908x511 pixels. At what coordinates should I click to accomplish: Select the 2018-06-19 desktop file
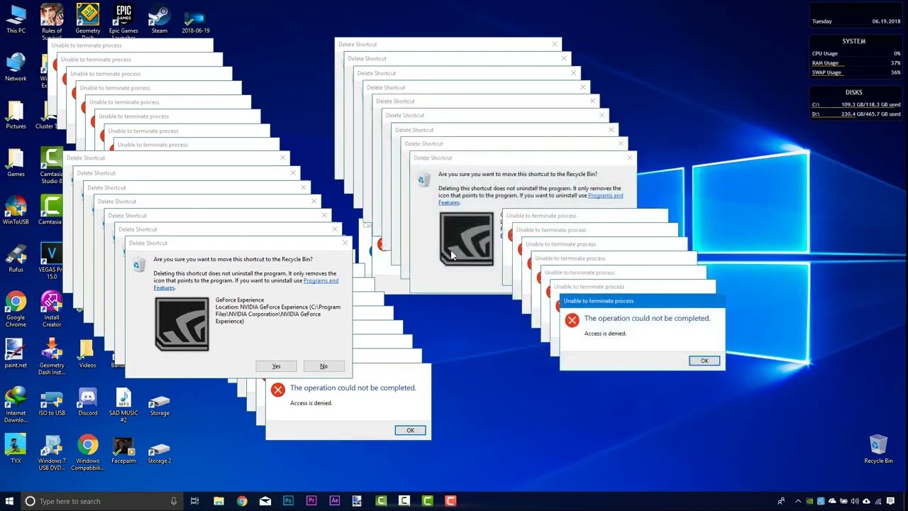point(195,19)
